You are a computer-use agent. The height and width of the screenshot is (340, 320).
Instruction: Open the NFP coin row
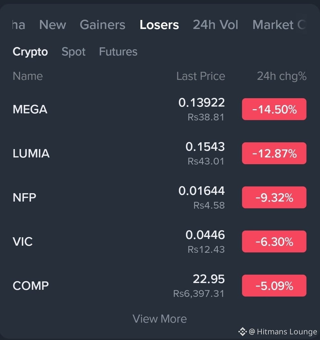pyautogui.click(x=160, y=197)
